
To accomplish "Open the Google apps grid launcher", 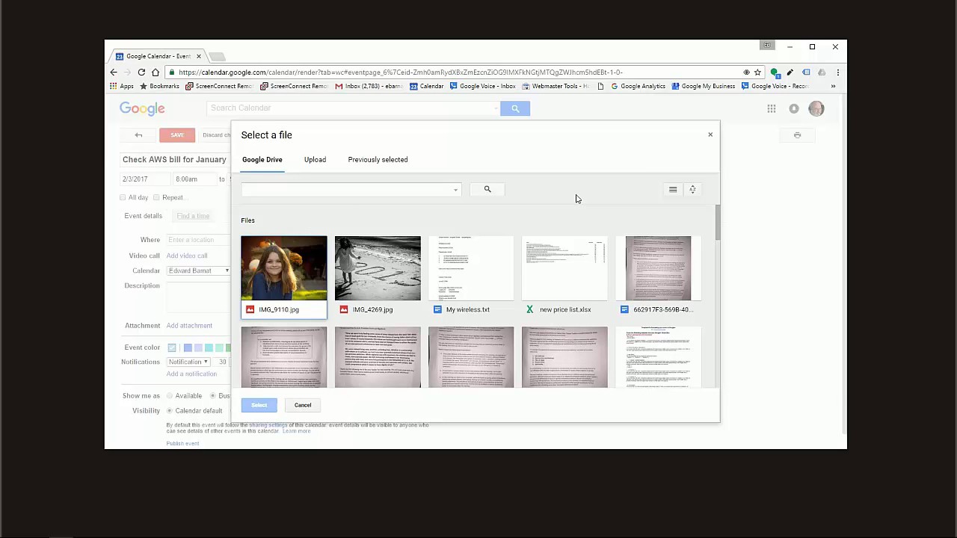I will (x=771, y=108).
